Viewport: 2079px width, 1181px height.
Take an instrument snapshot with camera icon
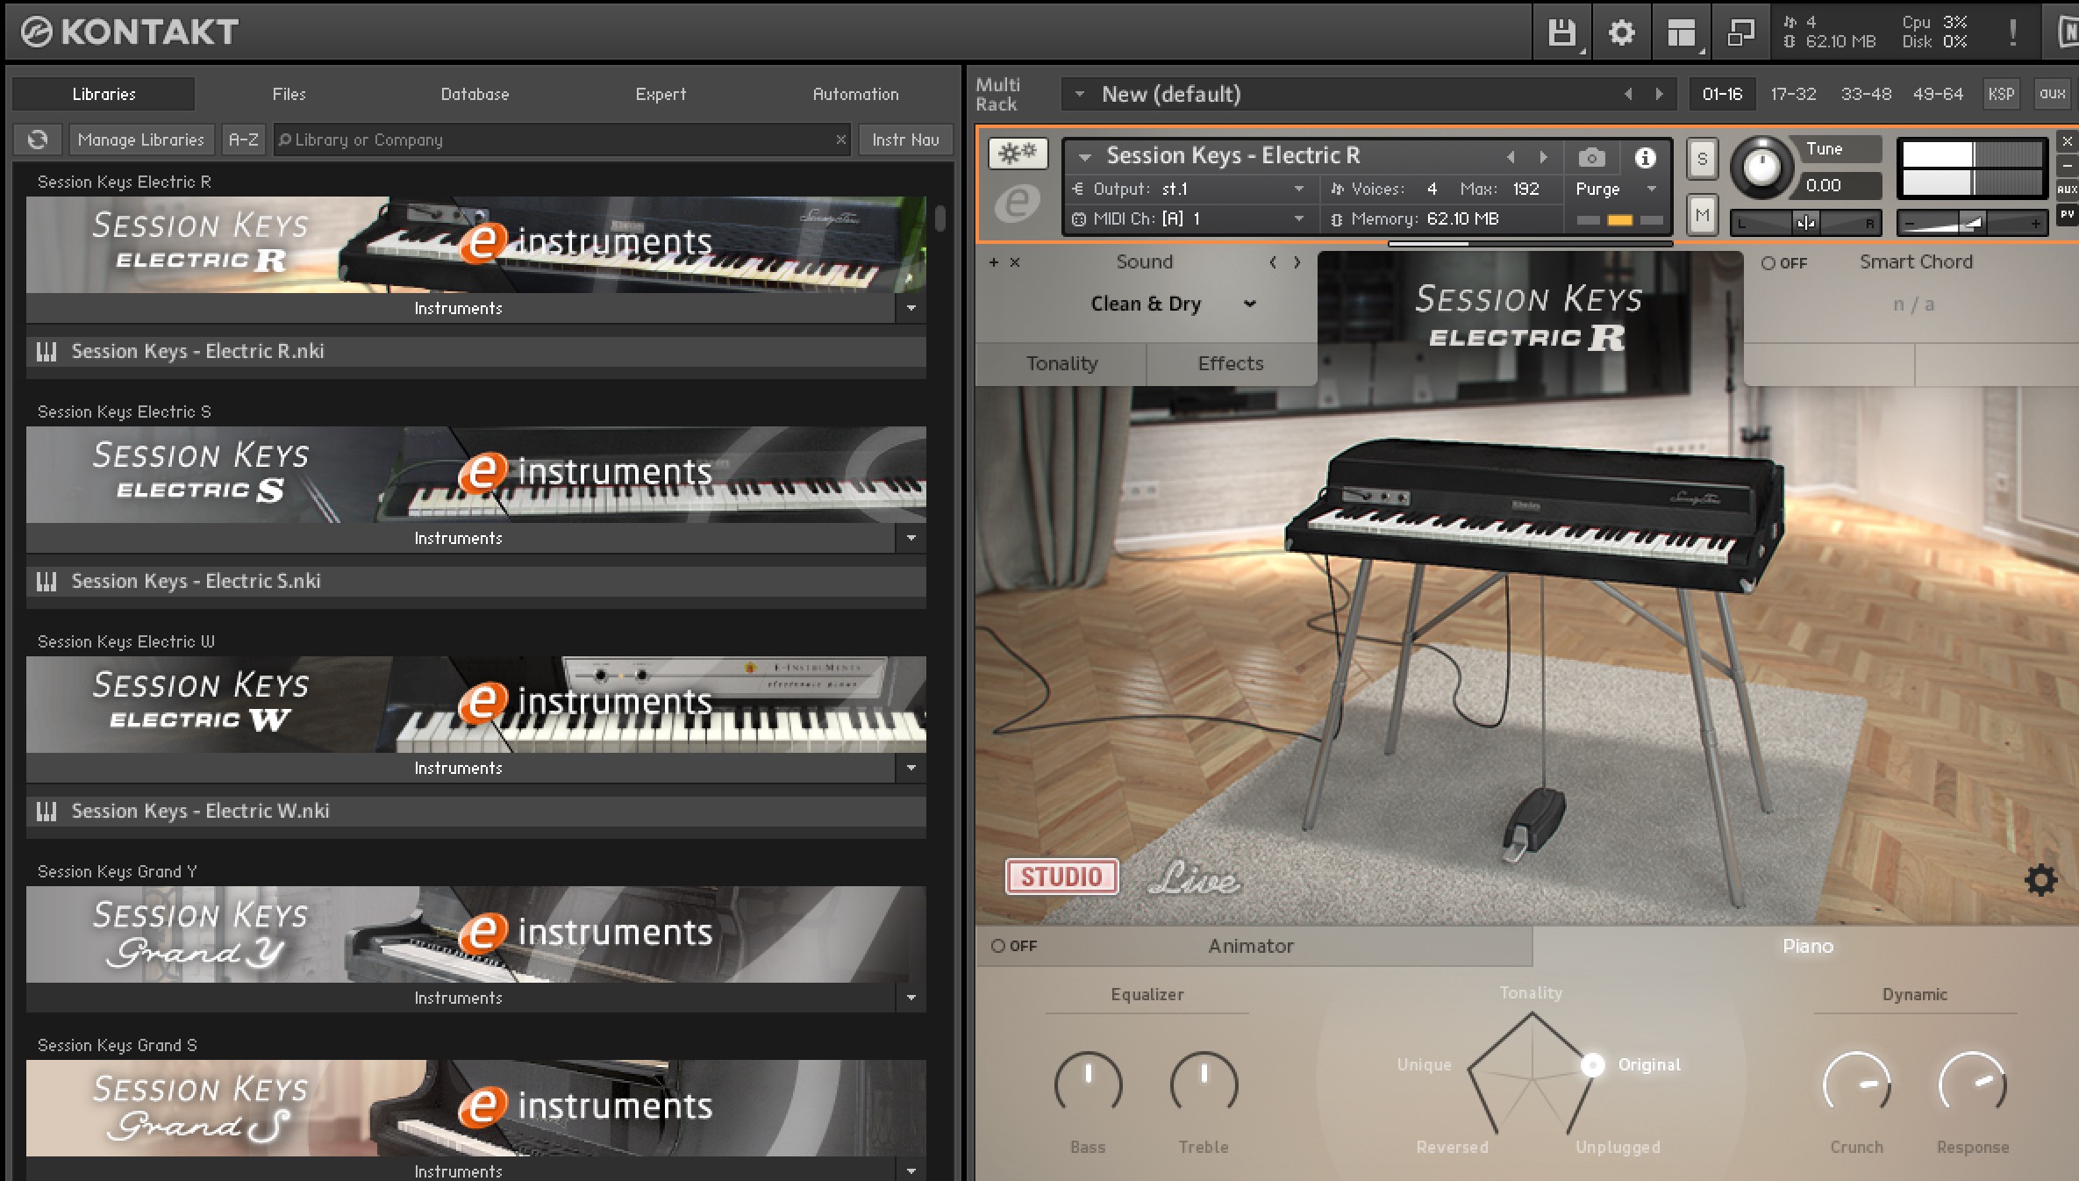coord(1591,157)
